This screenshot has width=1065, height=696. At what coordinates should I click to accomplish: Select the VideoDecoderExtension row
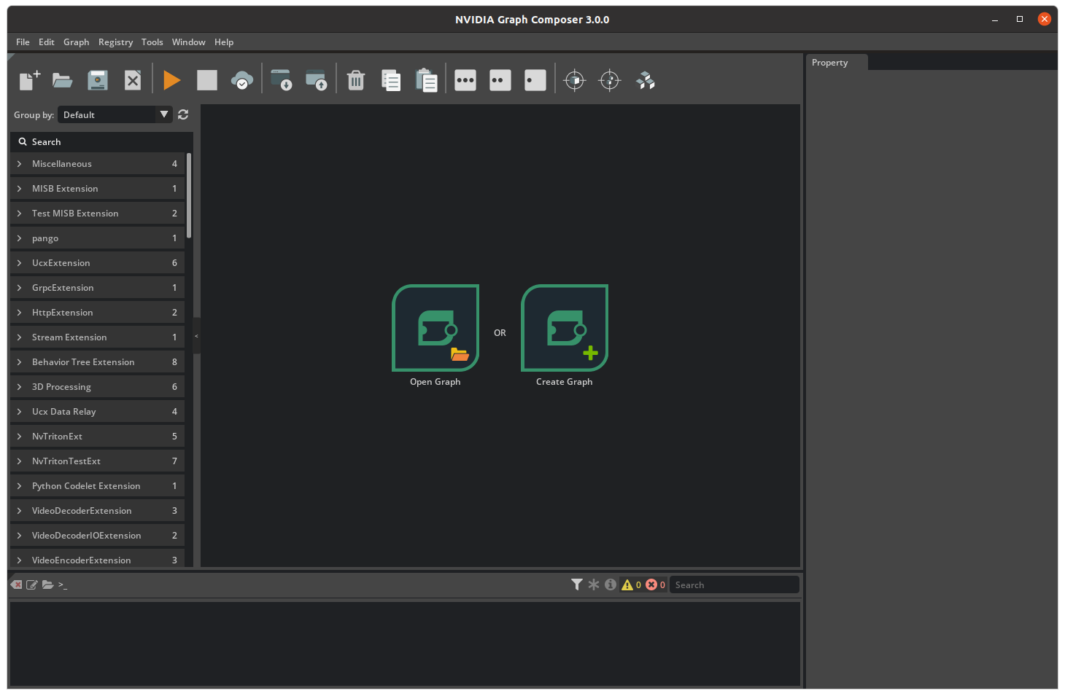coord(98,511)
